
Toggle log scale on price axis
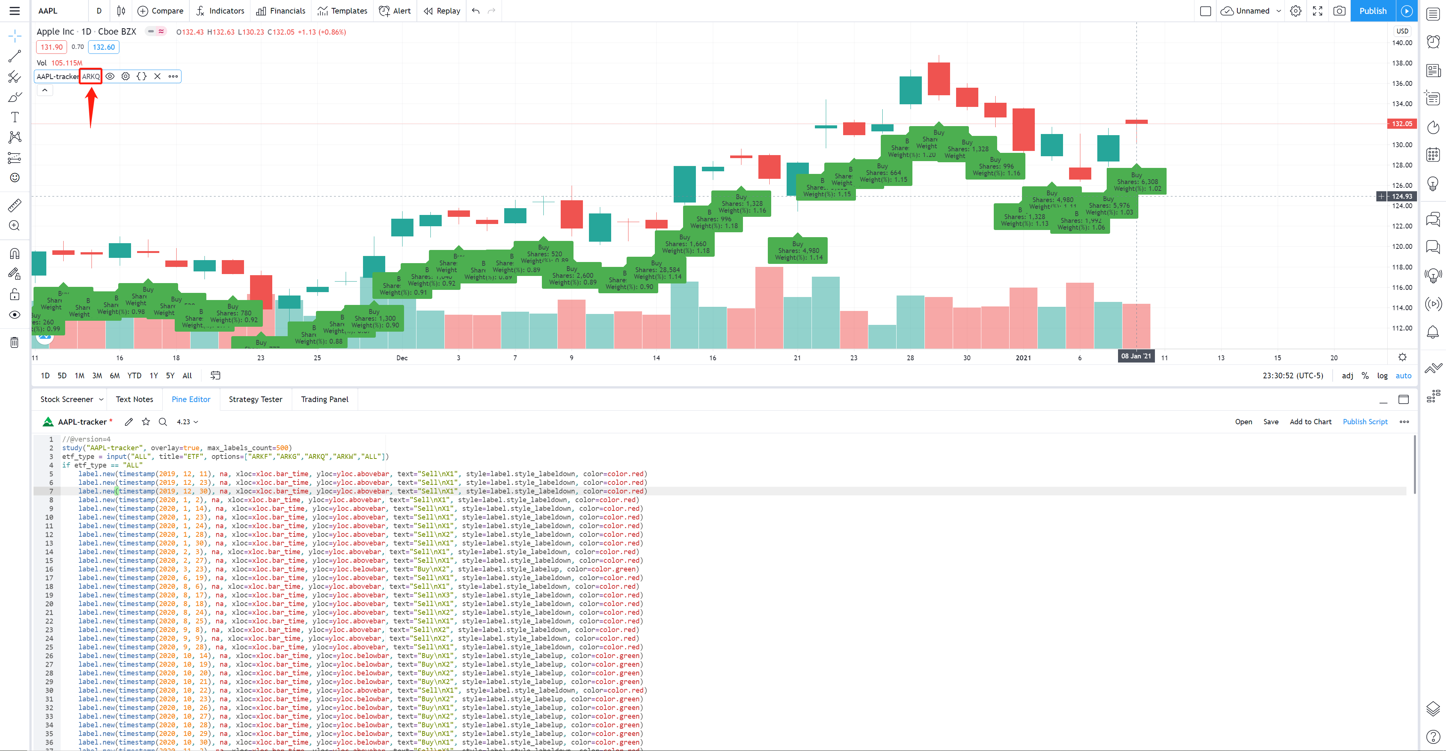pyautogui.click(x=1382, y=376)
